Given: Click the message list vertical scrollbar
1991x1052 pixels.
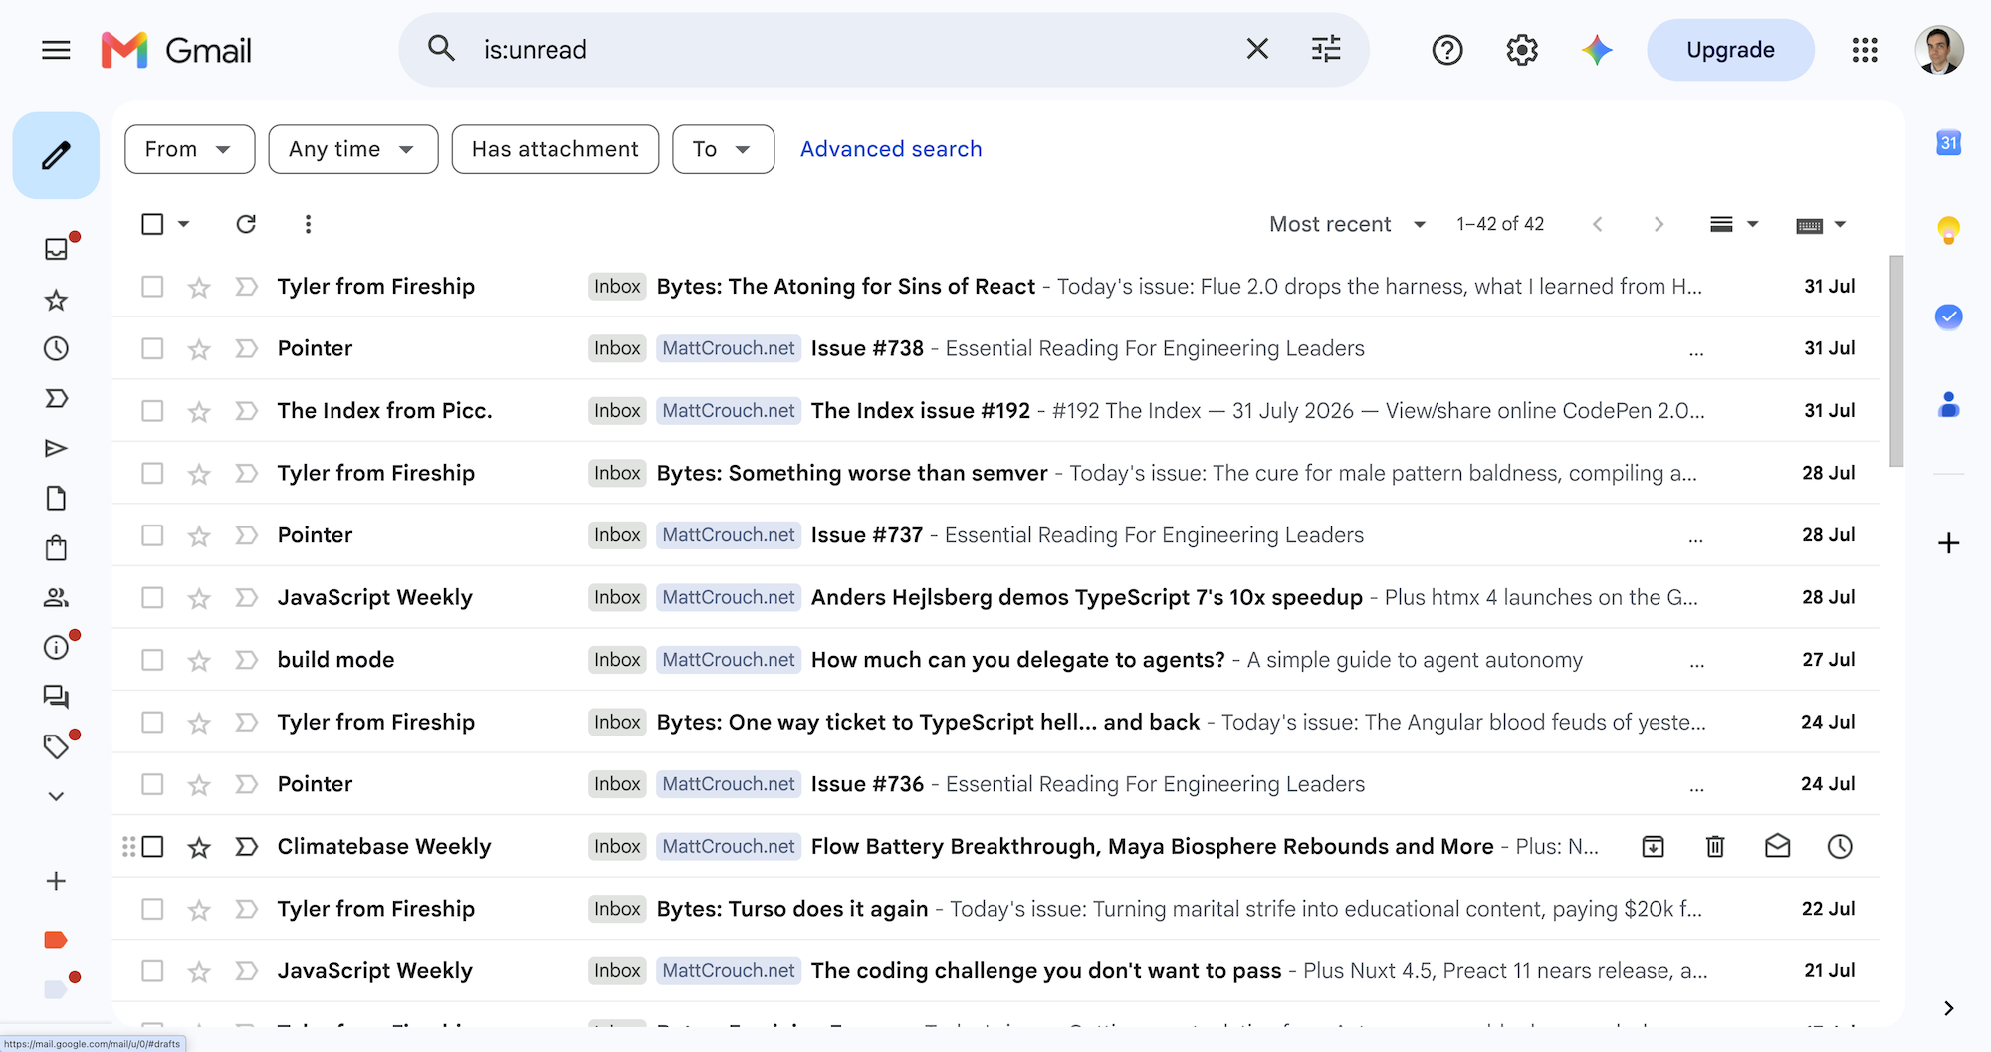Looking at the screenshot, I should [1896, 360].
